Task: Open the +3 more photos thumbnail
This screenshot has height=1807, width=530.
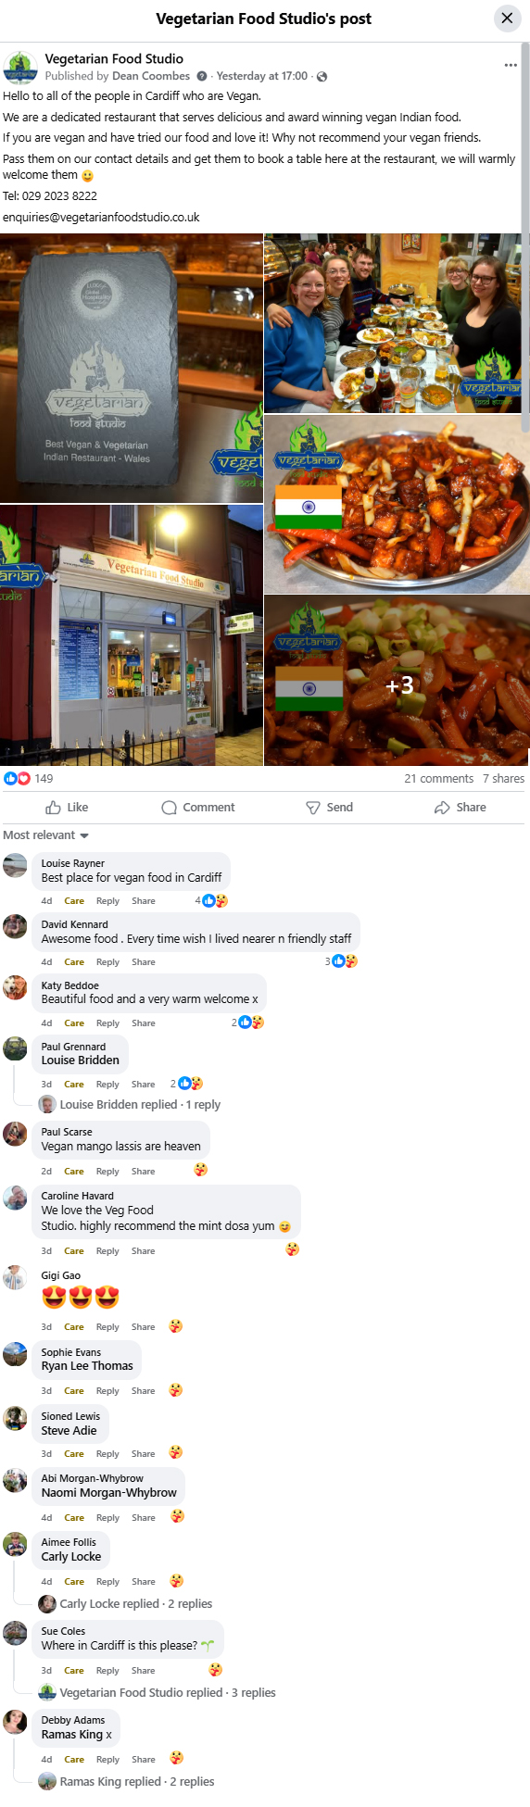Action: (397, 681)
